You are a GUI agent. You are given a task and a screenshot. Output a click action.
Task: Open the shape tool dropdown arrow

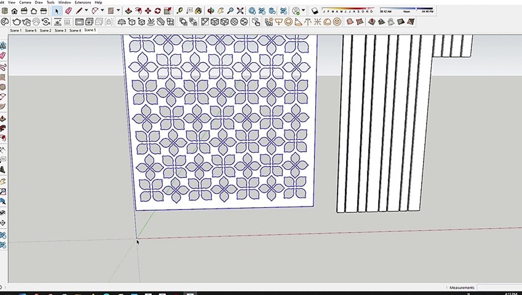(x=118, y=11)
